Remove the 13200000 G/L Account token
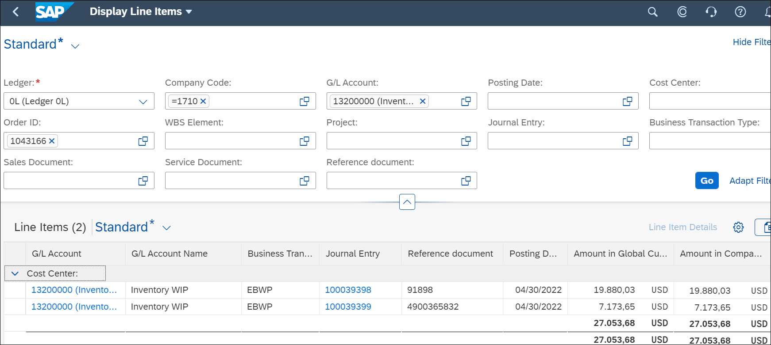The image size is (771, 345). pyautogui.click(x=423, y=101)
